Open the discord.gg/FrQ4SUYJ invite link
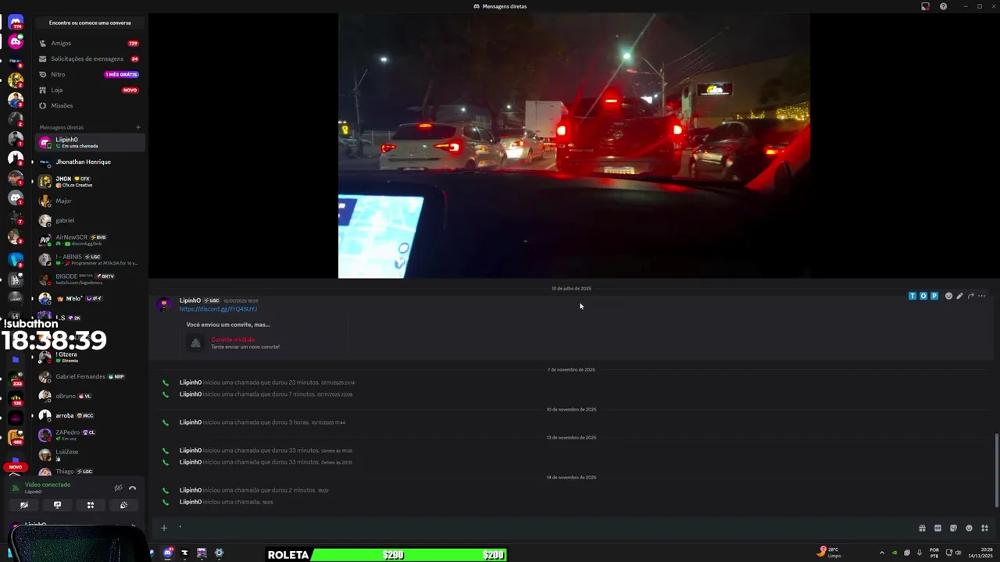This screenshot has height=562, width=1000. [x=218, y=309]
